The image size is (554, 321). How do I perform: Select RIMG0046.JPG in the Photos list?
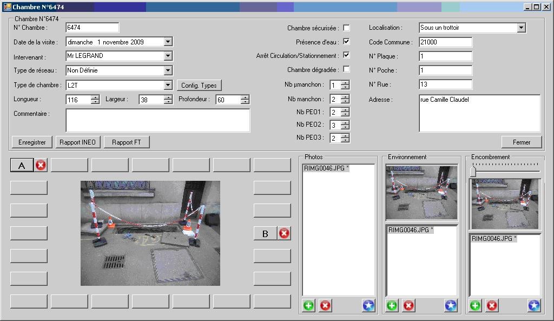coord(326,168)
